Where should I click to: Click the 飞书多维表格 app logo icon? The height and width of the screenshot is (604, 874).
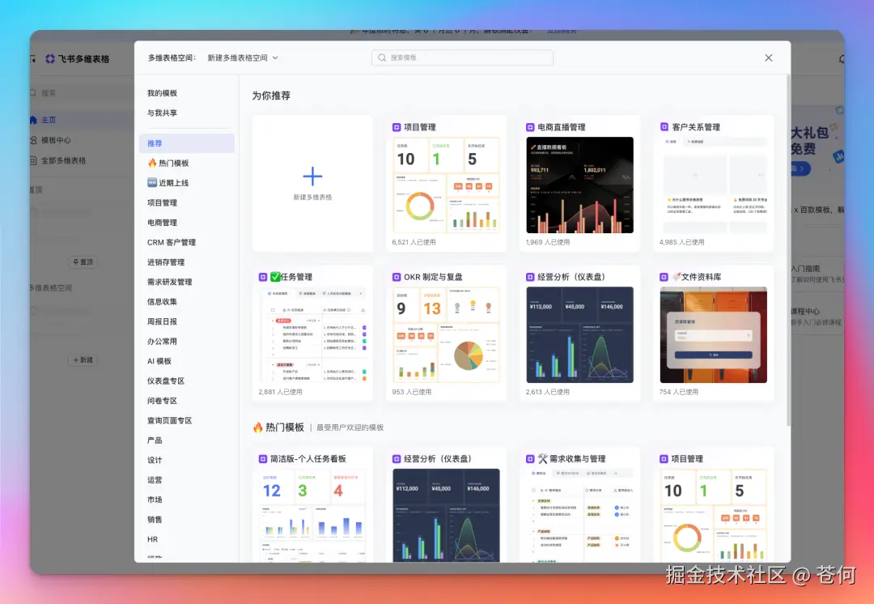coord(49,60)
